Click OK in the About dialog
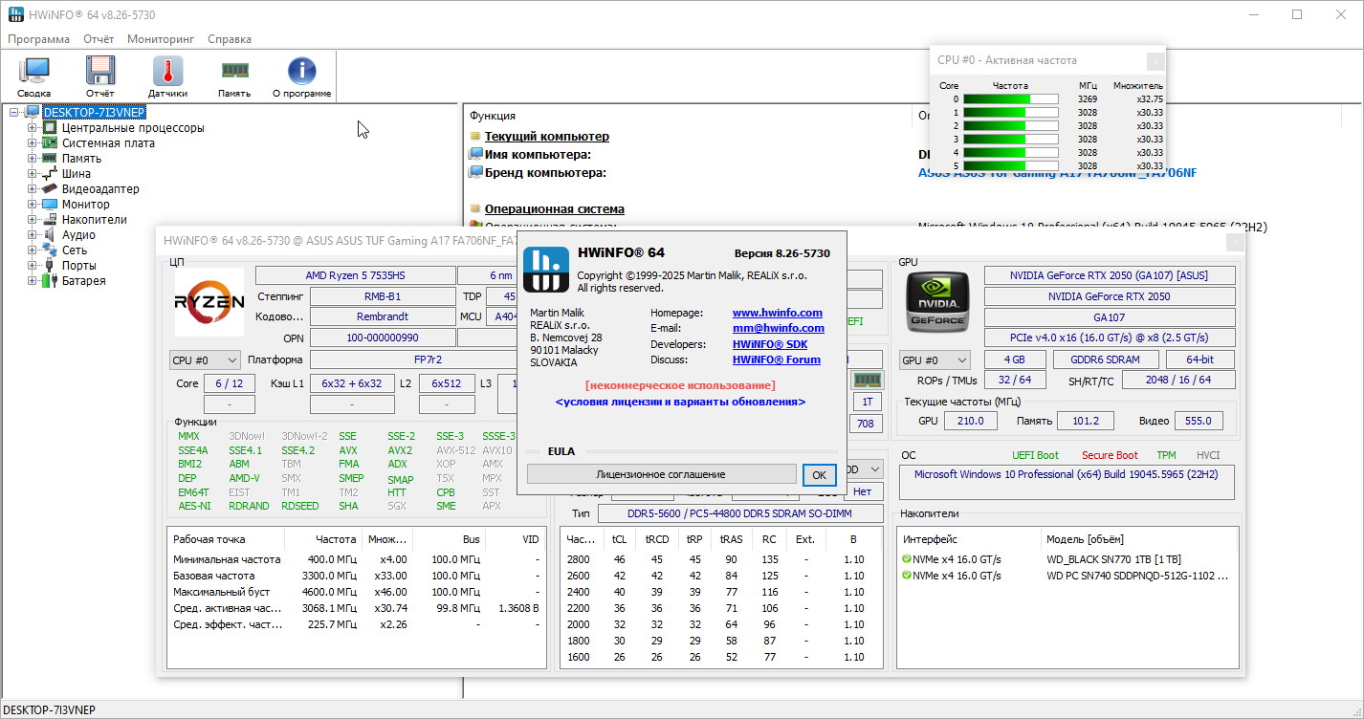 pyautogui.click(x=819, y=474)
